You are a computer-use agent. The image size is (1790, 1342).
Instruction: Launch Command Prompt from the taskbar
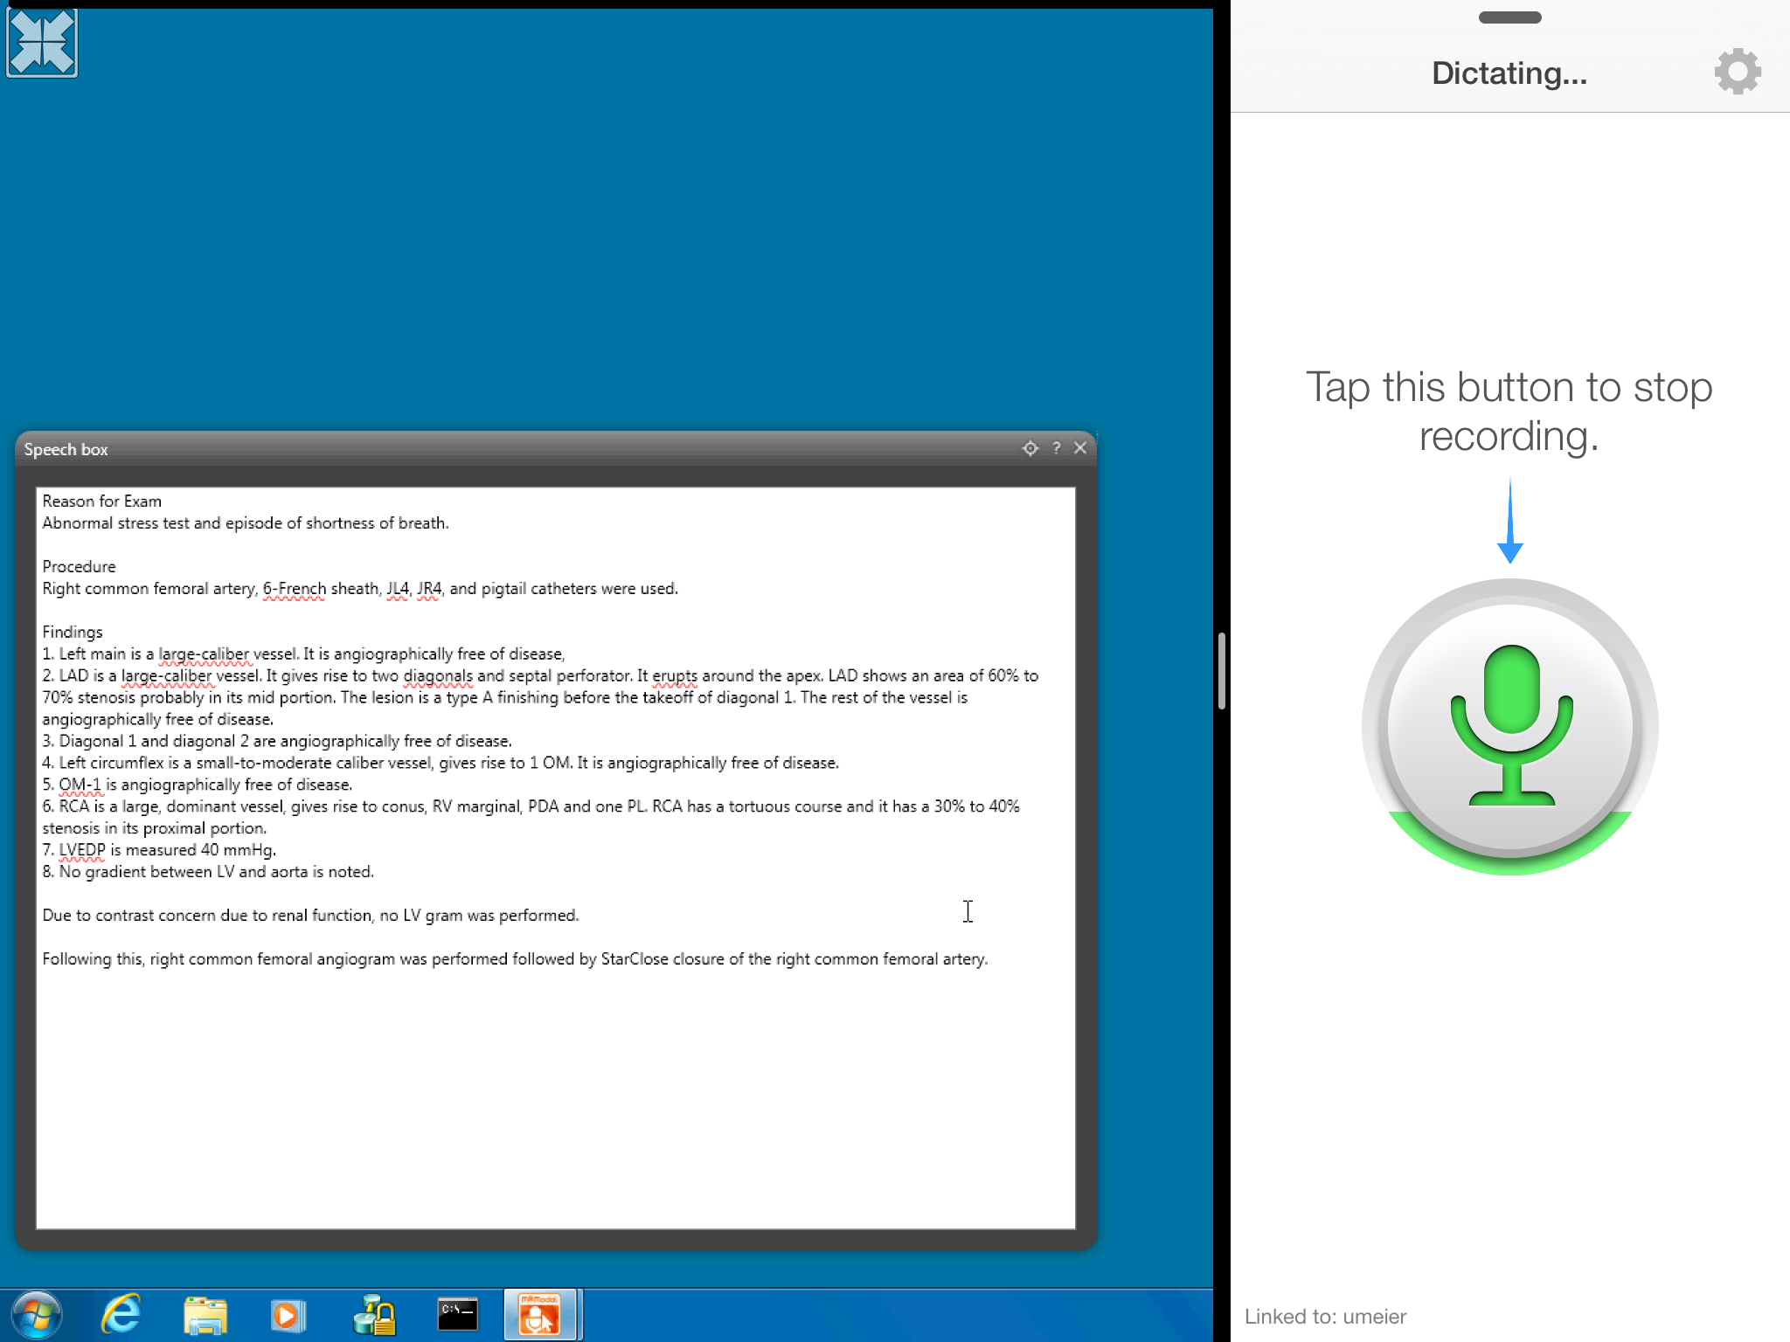457,1315
